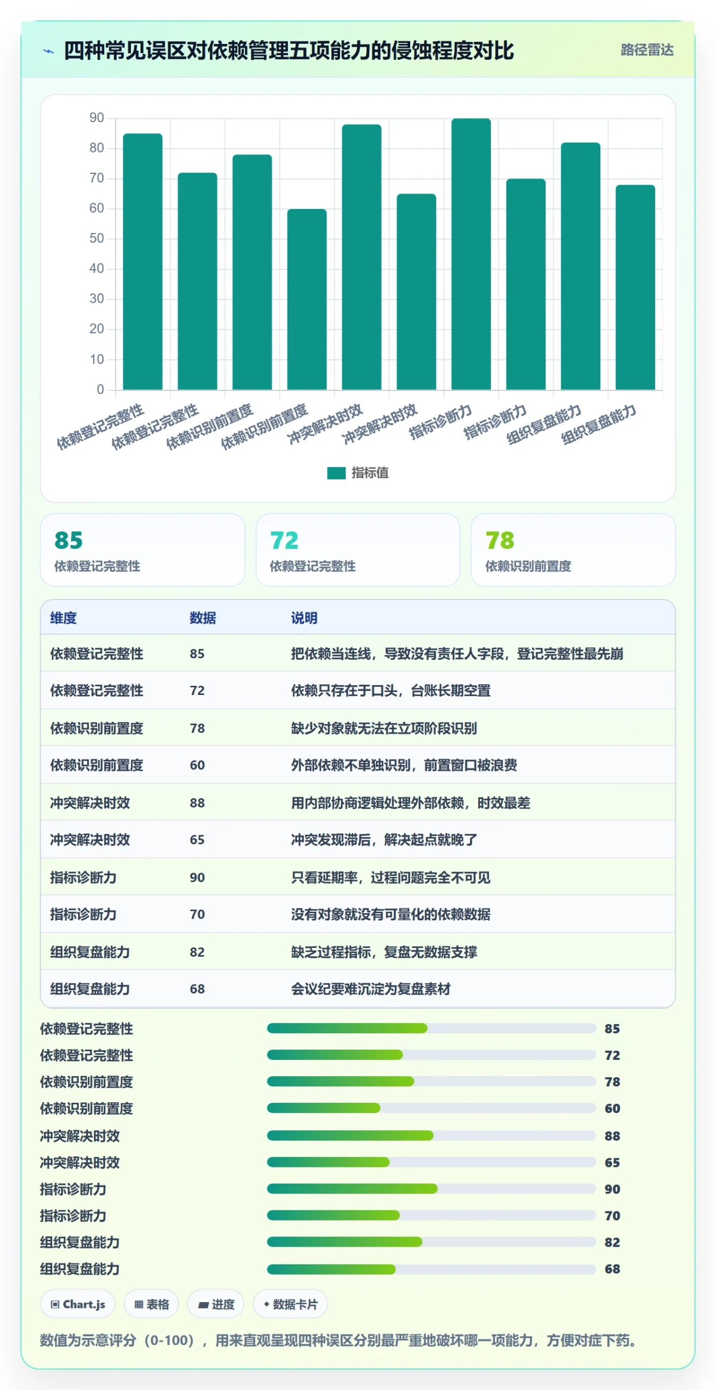Click the progress bar valued 70
716x1390 pixels.
coord(431,1215)
